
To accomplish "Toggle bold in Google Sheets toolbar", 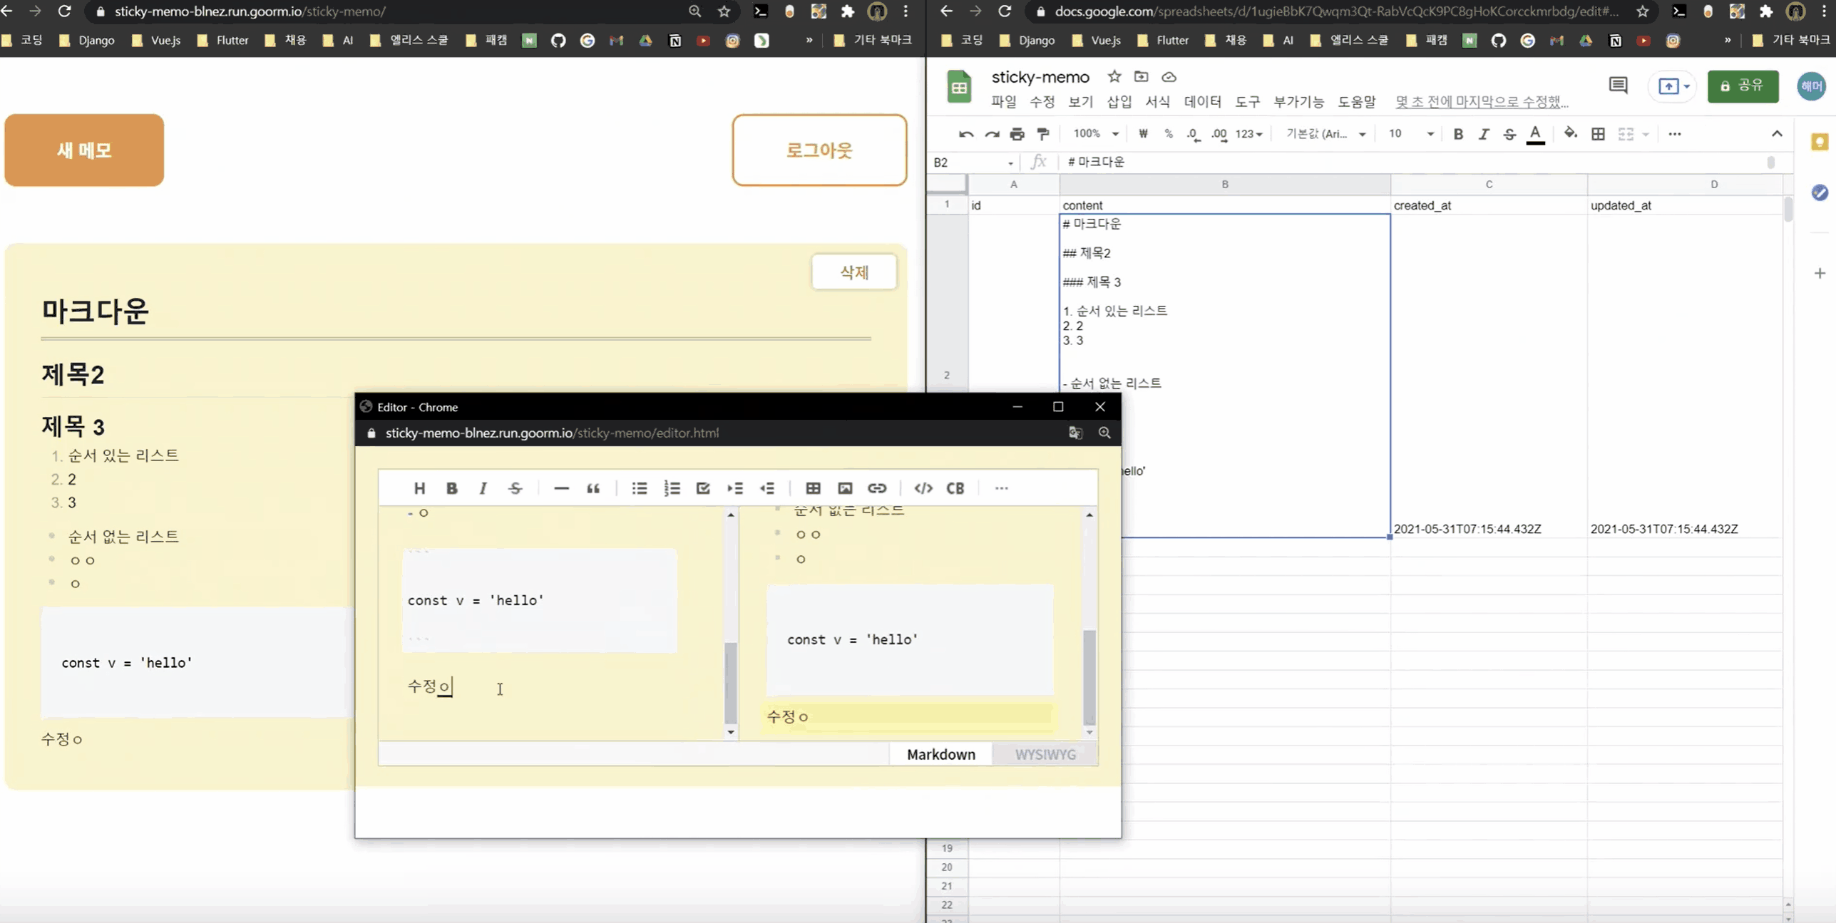I will [x=1458, y=134].
